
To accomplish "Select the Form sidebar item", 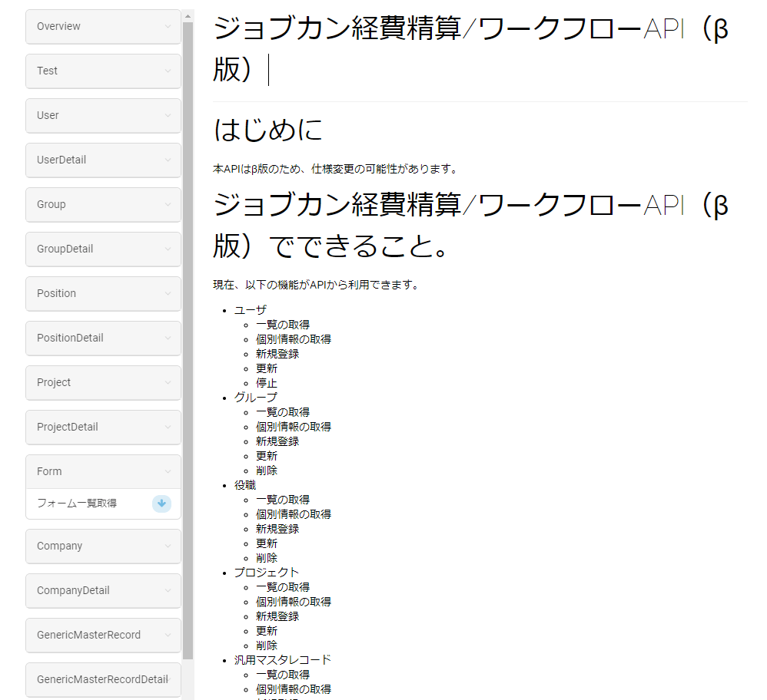I will [103, 471].
